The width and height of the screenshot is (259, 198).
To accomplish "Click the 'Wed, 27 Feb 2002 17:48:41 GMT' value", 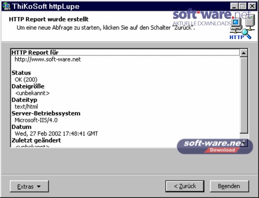I will click(x=56, y=133).
